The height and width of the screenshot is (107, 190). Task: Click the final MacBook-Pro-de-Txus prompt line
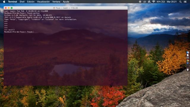(19, 32)
